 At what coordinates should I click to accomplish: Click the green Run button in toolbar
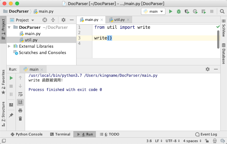(171, 11)
